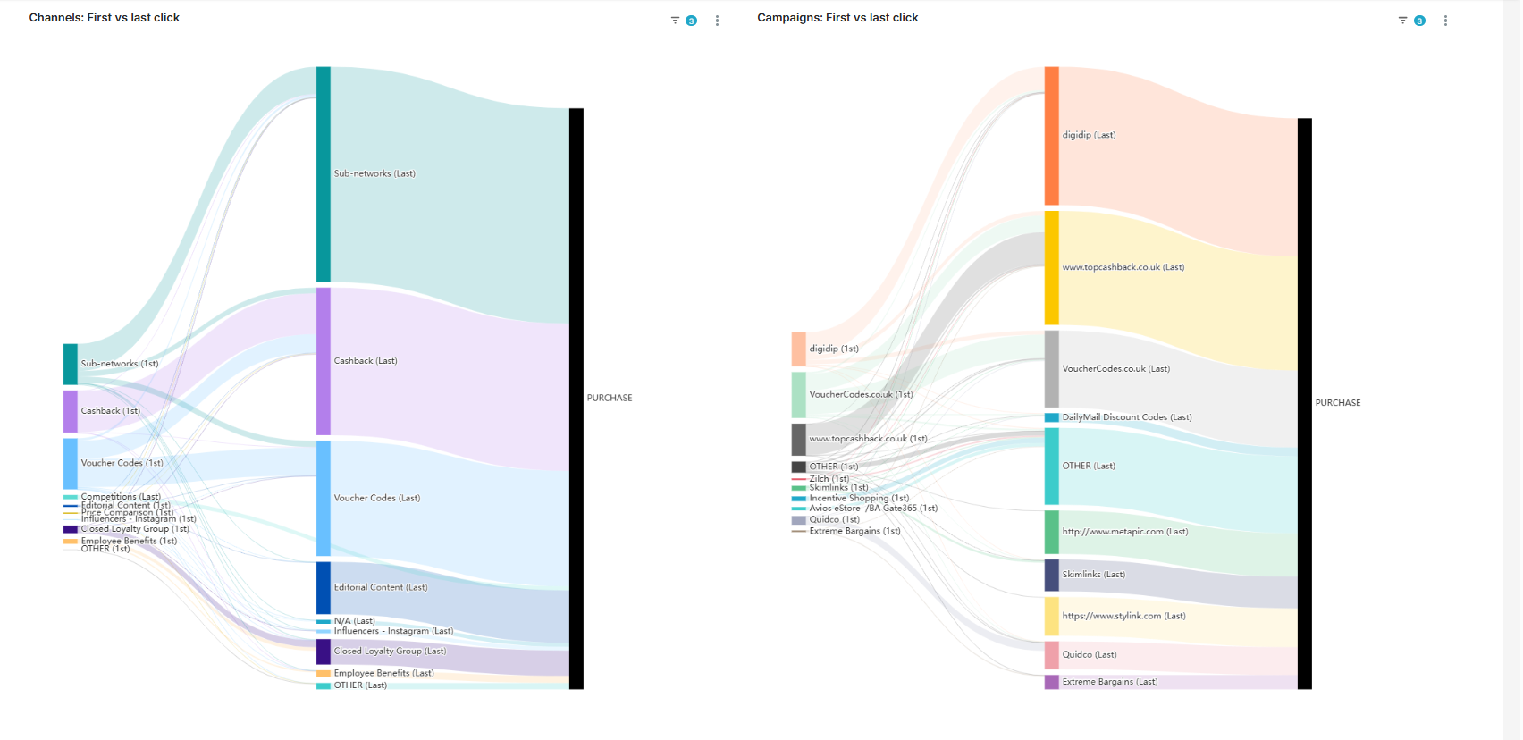Select the orange digidip (Last) node bar
1523x740 pixels.
pos(1052,136)
